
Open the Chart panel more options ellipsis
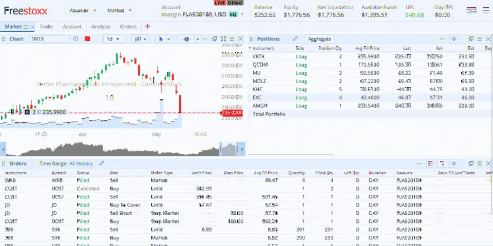[x=205, y=39]
